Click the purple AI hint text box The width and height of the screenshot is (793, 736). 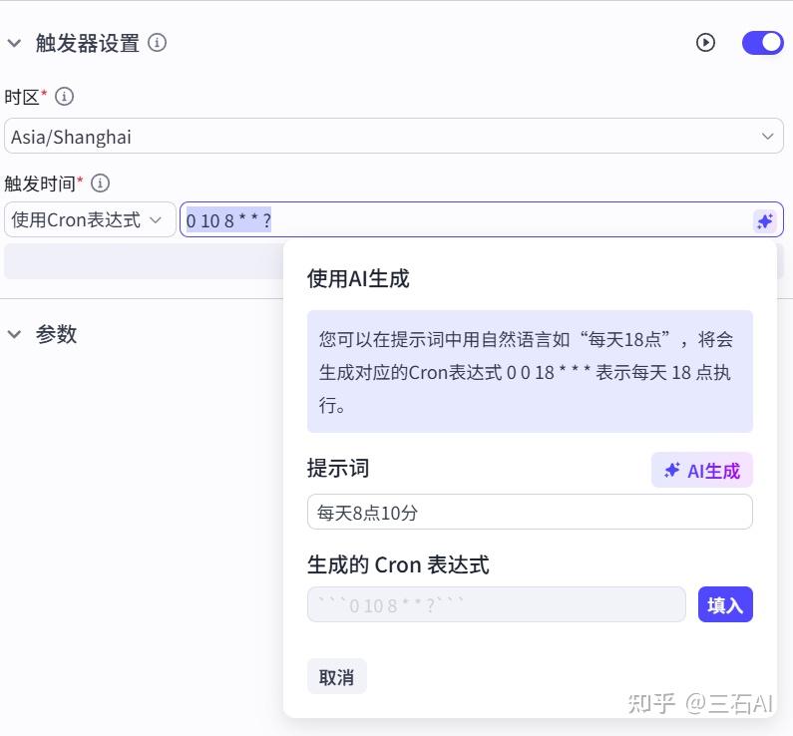pos(529,371)
